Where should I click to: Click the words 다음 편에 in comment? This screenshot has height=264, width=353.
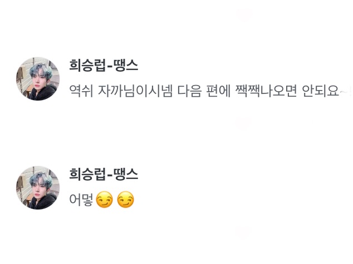tap(204, 91)
